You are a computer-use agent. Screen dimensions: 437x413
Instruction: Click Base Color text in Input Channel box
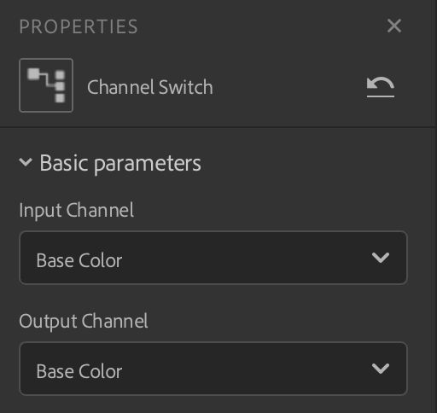79,260
